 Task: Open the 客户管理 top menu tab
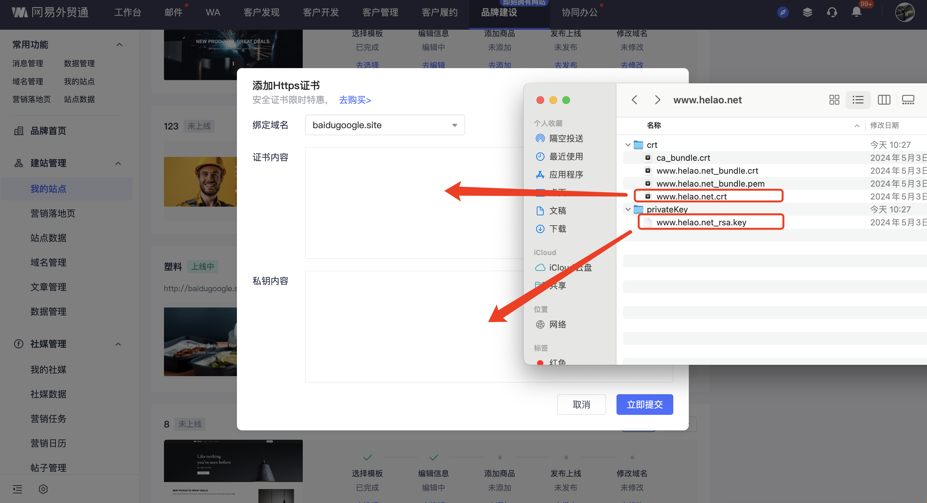coord(380,12)
